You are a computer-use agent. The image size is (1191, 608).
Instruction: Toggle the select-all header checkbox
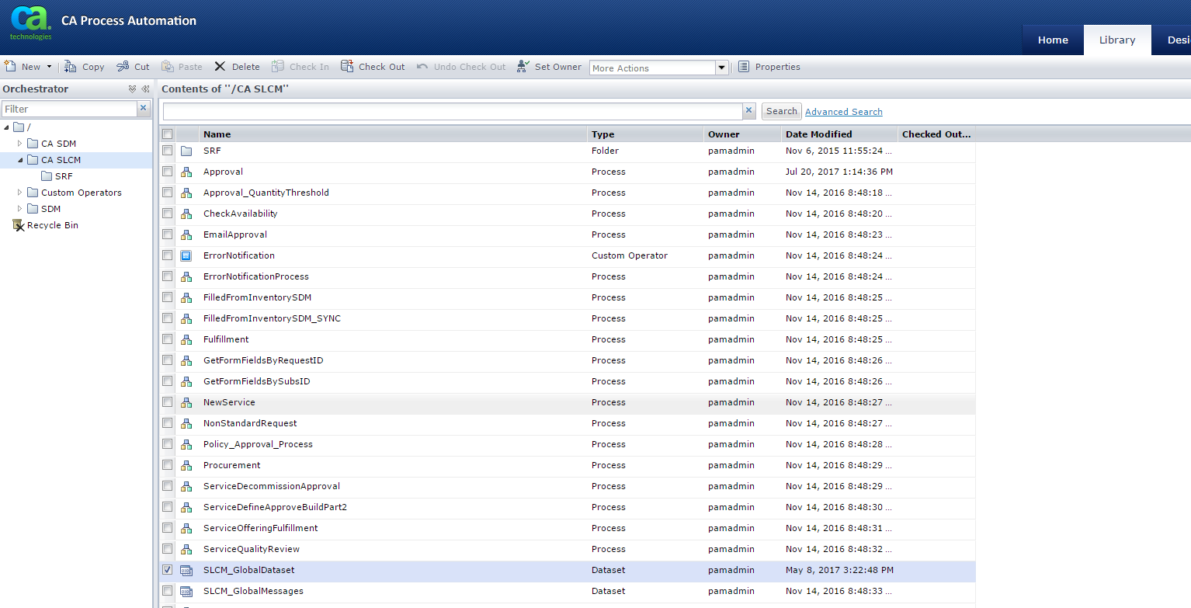tap(168, 134)
